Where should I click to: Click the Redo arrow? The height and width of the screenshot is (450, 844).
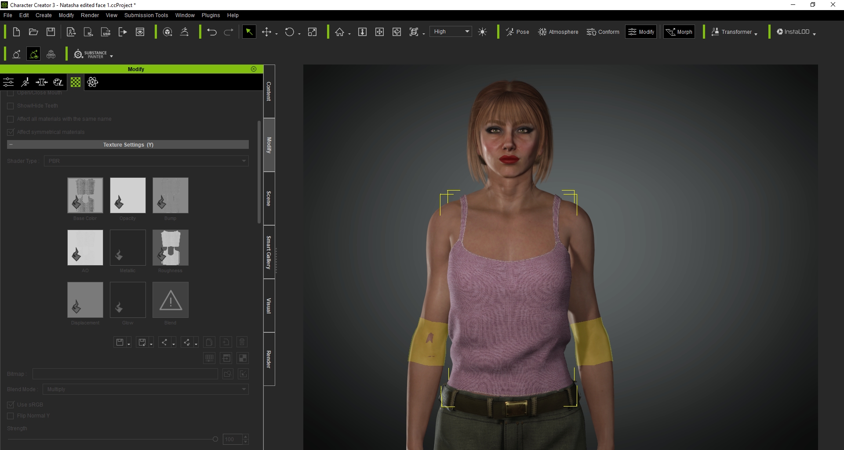pos(229,32)
